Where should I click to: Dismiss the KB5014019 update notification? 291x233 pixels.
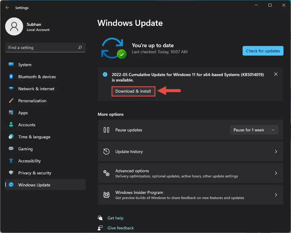pos(276,74)
